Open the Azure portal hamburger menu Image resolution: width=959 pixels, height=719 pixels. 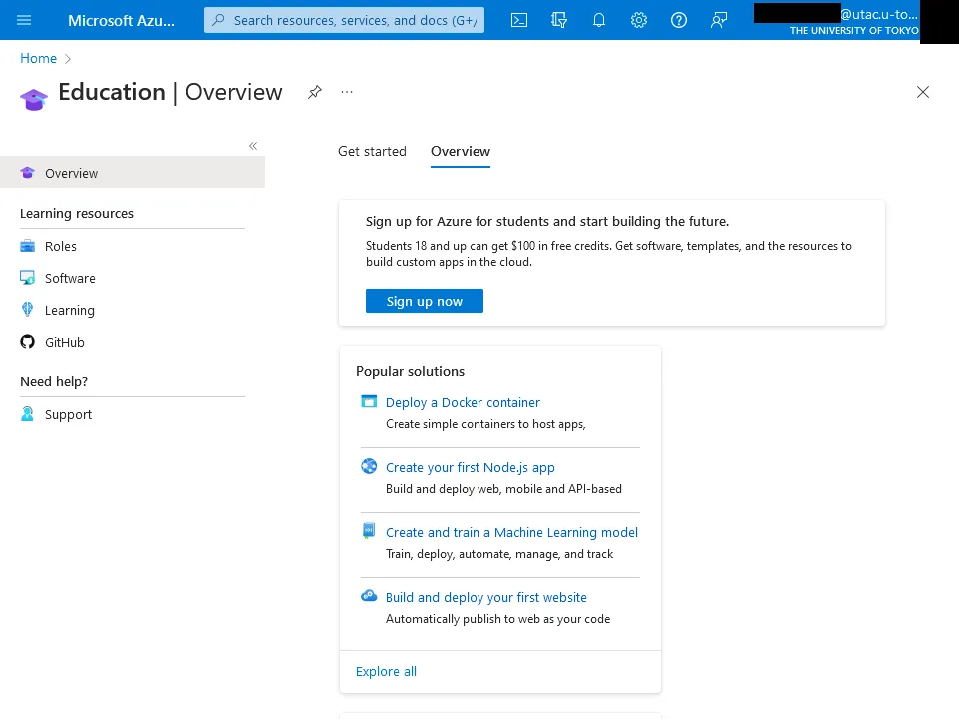click(24, 20)
